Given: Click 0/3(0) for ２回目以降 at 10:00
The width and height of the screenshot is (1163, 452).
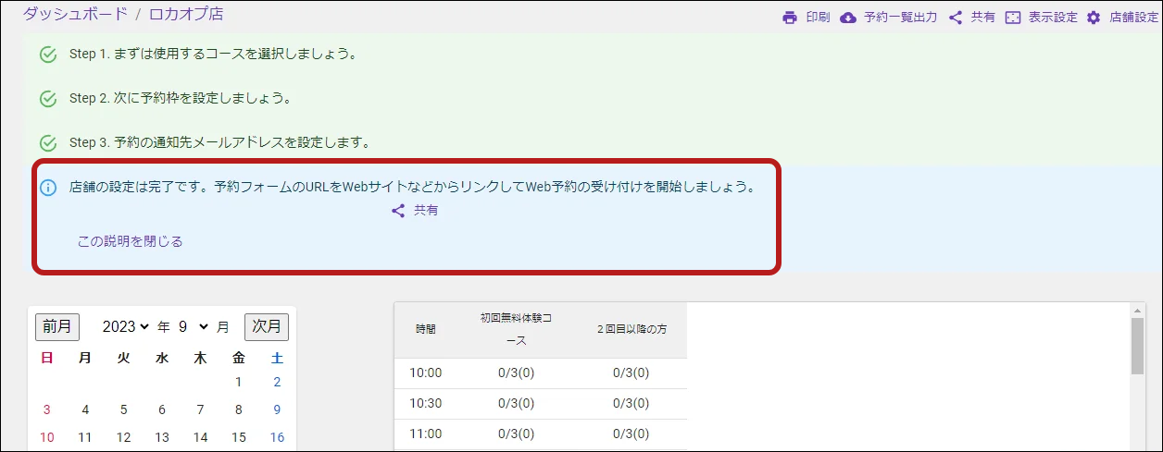Looking at the screenshot, I should [632, 373].
